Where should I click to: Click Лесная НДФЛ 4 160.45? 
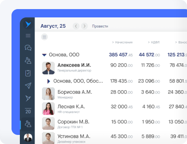(x=151, y=106)
